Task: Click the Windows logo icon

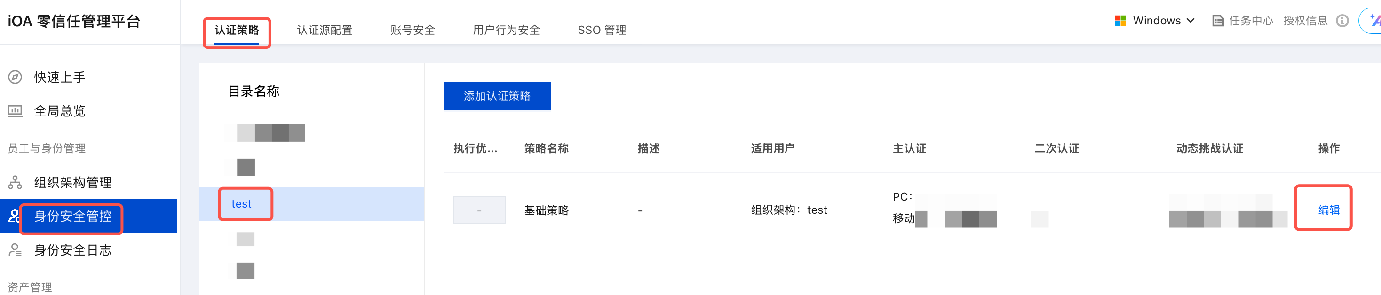Action: point(1120,21)
